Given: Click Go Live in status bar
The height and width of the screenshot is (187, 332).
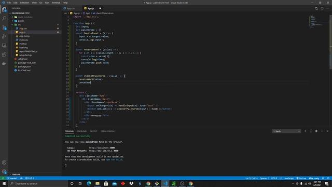Looking at the screenshot, I should coord(301,178).
